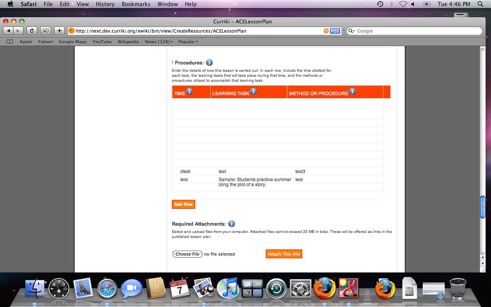
Task: Add a bookmark with the plus button
Action: tap(59, 31)
